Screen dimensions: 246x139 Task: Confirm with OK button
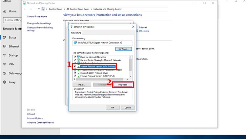[113, 108]
